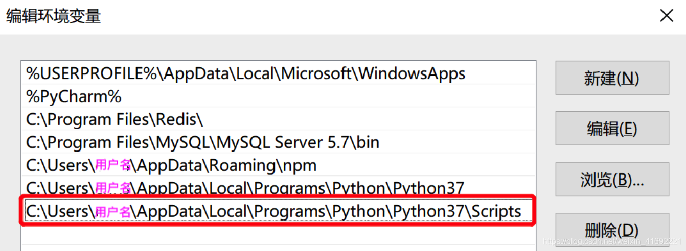Select the path entry ending in Python\Python37

tap(279, 188)
